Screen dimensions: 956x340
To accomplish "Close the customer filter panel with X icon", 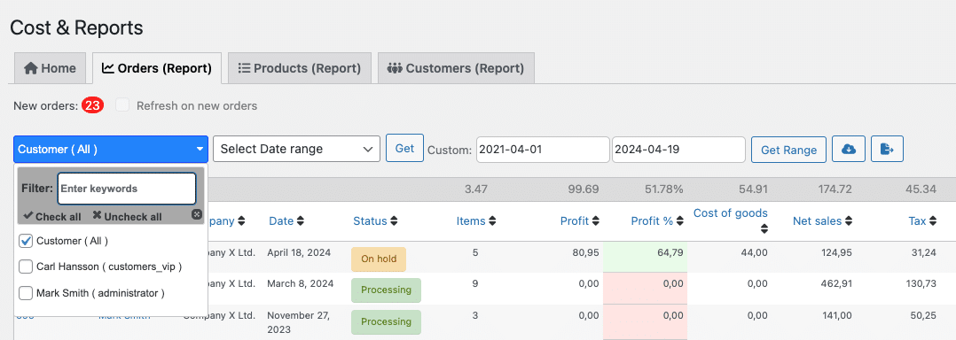I will pos(196,214).
